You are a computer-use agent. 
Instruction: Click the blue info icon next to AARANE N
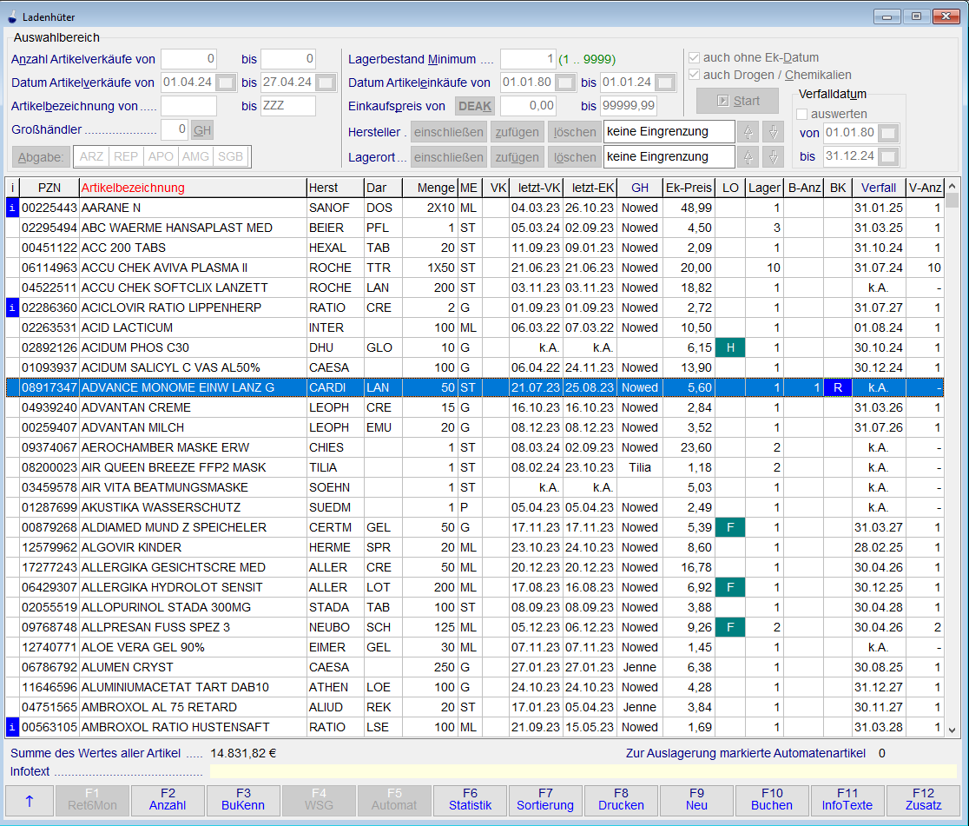click(x=12, y=208)
